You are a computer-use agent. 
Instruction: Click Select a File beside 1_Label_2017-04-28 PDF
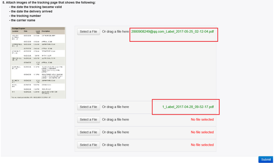[88, 107]
